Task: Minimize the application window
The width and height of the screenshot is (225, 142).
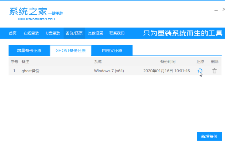Action: (x=216, y=10)
